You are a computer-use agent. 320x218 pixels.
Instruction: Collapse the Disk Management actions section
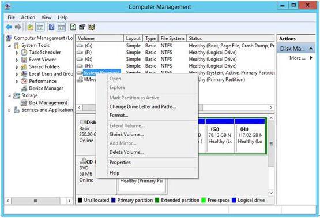coord(311,49)
